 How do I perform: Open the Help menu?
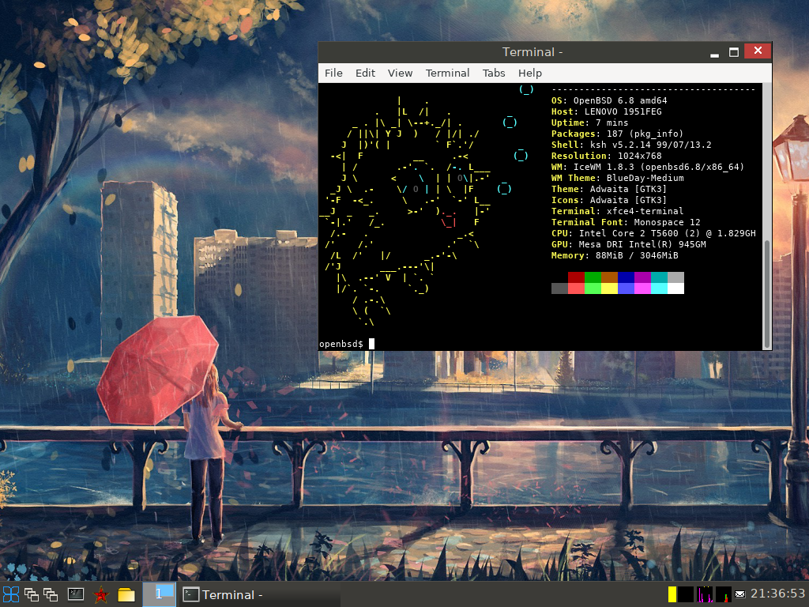point(530,73)
